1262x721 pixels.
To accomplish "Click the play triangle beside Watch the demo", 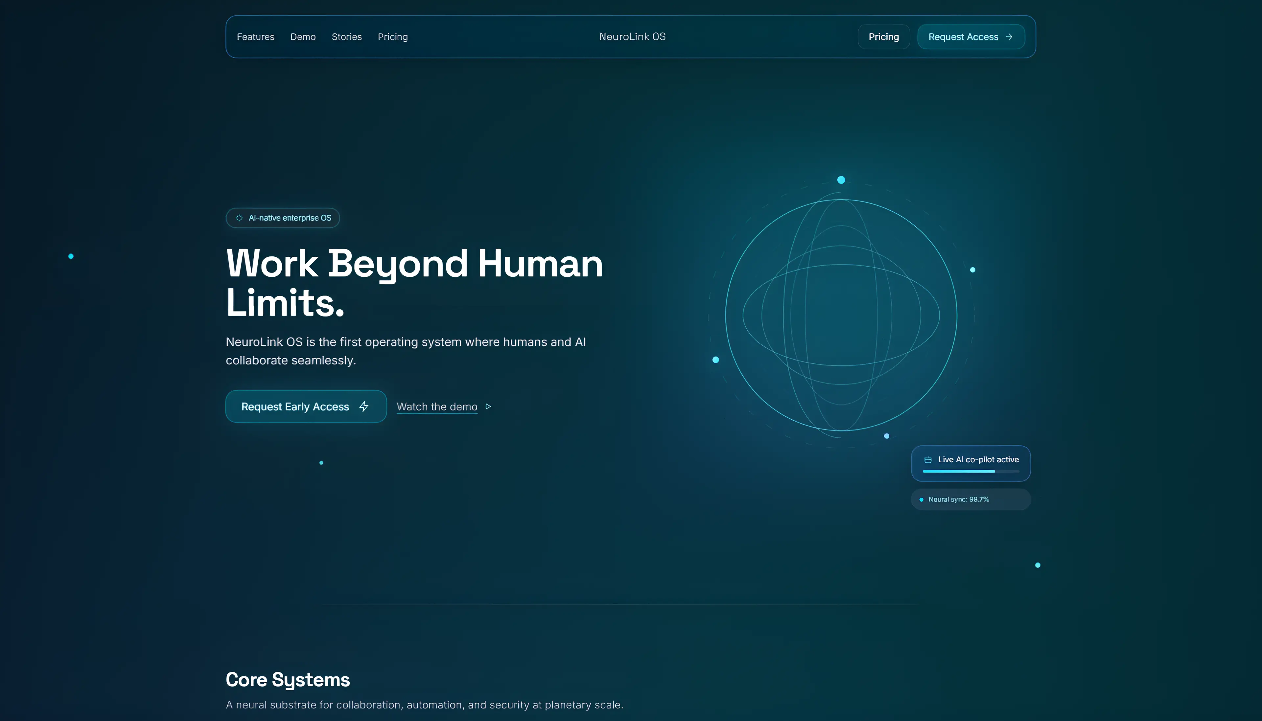I will click(488, 406).
